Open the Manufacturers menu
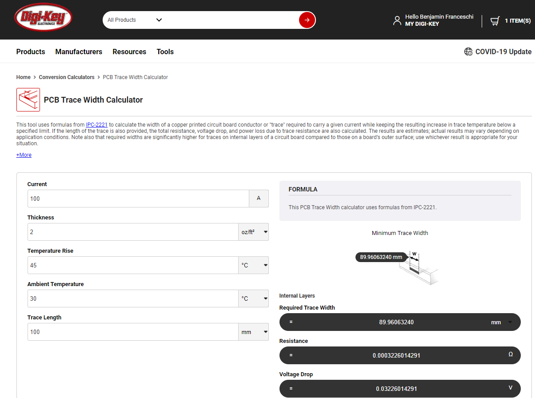The height and width of the screenshot is (398, 535). pyautogui.click(x=79, y=52)
